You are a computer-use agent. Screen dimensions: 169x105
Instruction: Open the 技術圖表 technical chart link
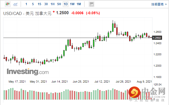point(159,4)
